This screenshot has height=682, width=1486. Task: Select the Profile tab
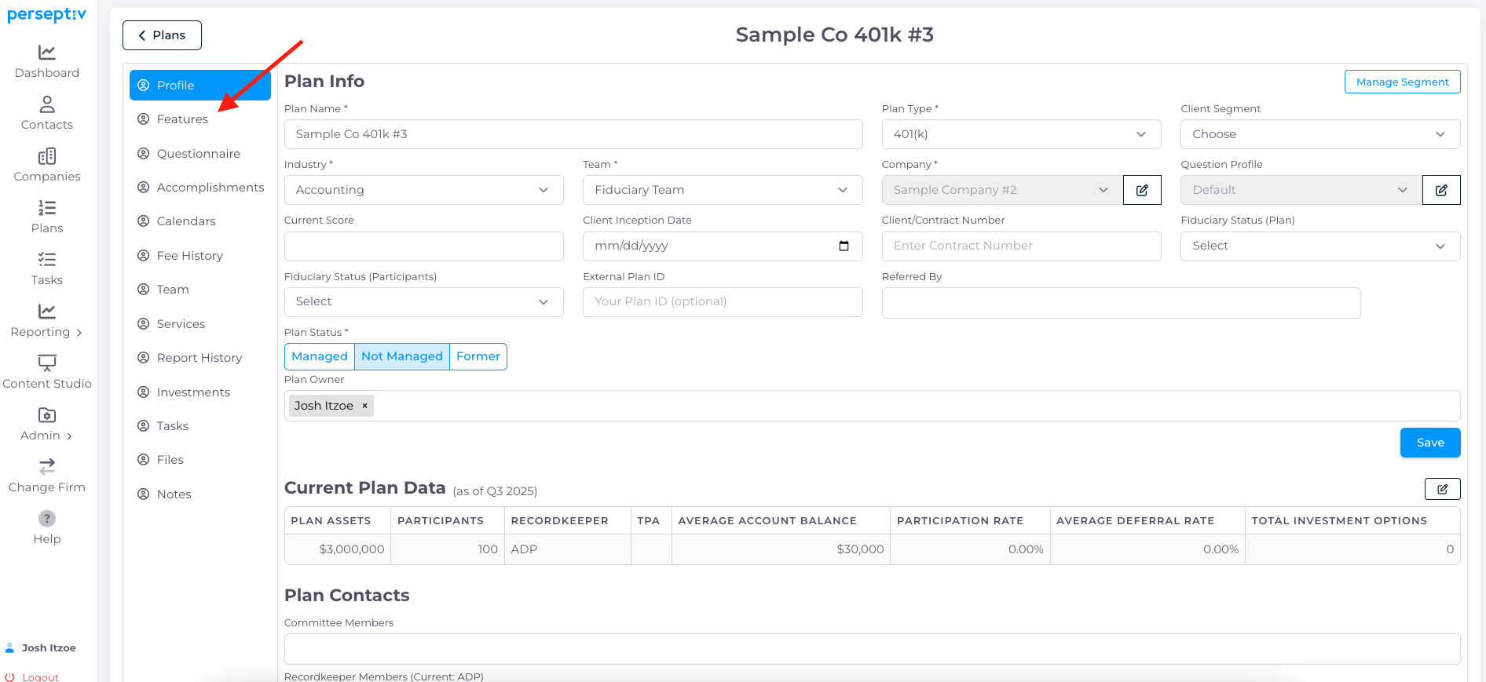[x=200, y=86]
